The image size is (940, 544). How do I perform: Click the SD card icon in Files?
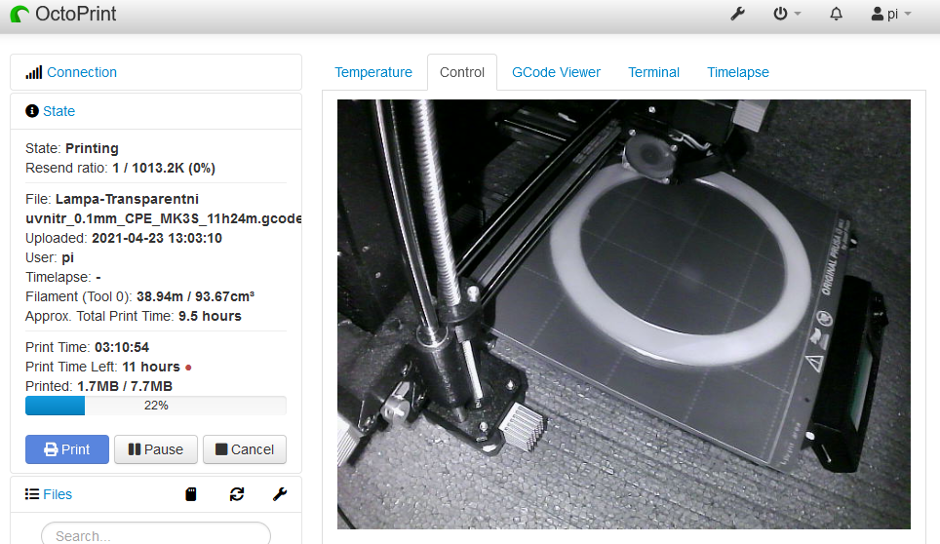[x=191, y=494]
